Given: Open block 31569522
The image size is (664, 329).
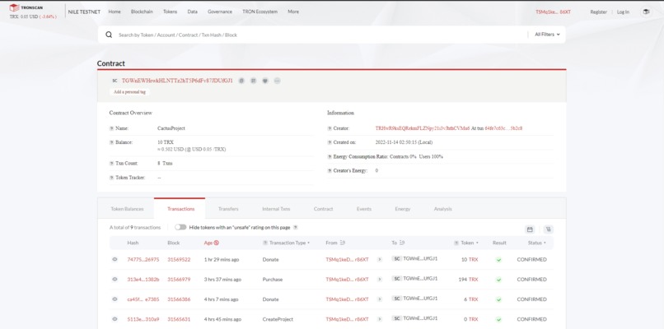Looking at the screenshot, I should pyautogui.click(x=179, y=260).
